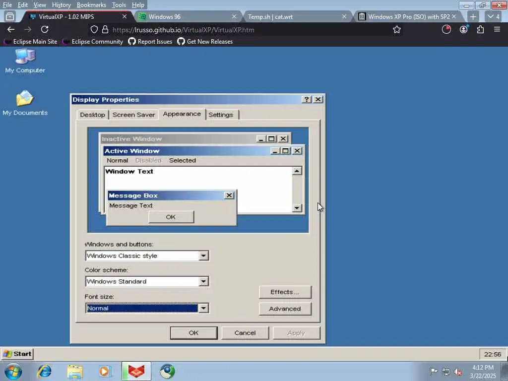Screen dimensions: 508x381
Task: Select the Appearance tab
Action: (x=182, y=114)
